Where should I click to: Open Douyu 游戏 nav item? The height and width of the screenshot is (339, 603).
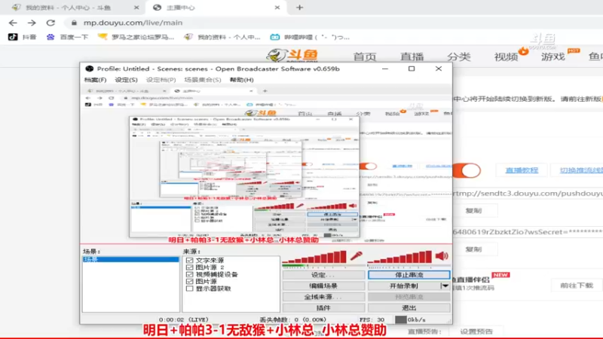(553, 57)
